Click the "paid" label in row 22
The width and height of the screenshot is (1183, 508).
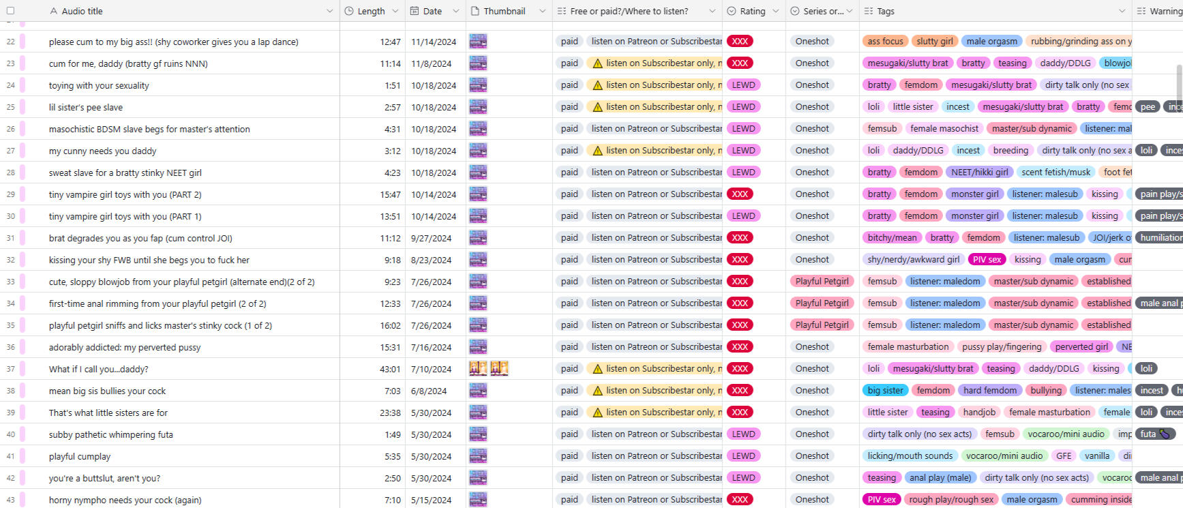coord(569,42)
